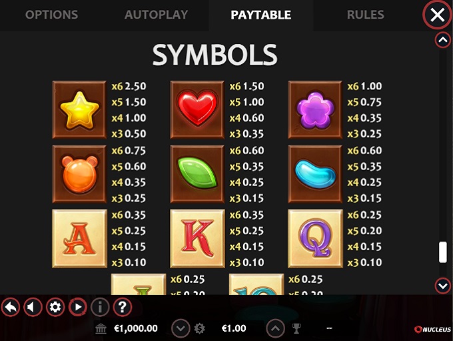Select the PAYTABLE tab

[261, 15]
